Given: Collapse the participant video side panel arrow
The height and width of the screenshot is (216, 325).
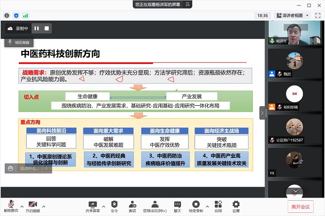Looking at the screenshot, I should (262, 112).
